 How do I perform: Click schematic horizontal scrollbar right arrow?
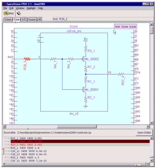pos(148,126)
